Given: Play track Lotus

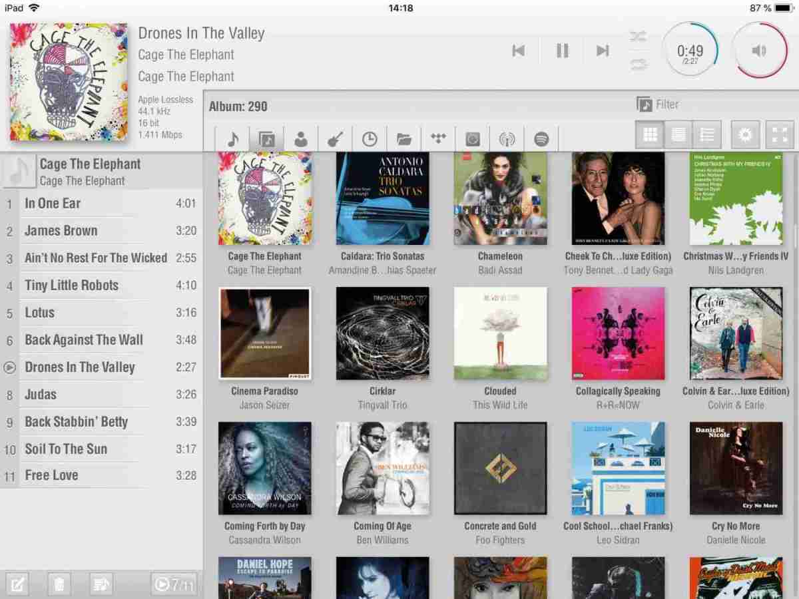Looking at the screenshot, I should coord(101,313).
